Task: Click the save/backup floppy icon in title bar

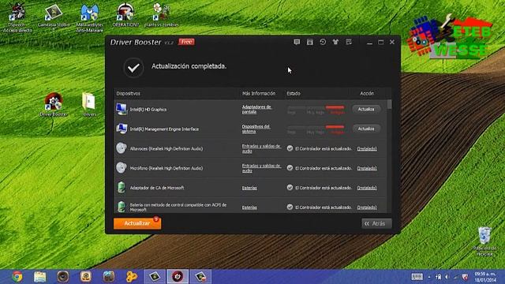Action: click(310, 42)
